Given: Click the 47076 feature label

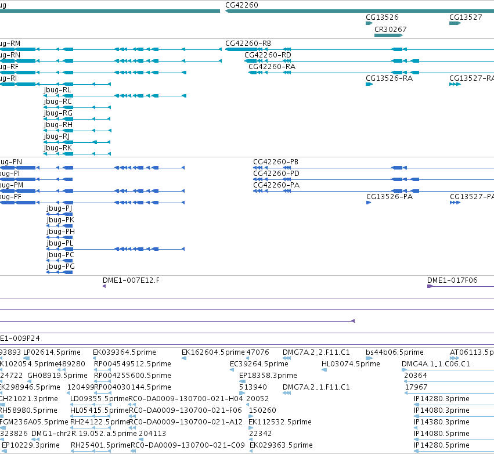Looking at the screenshot, I should (258, 352).
